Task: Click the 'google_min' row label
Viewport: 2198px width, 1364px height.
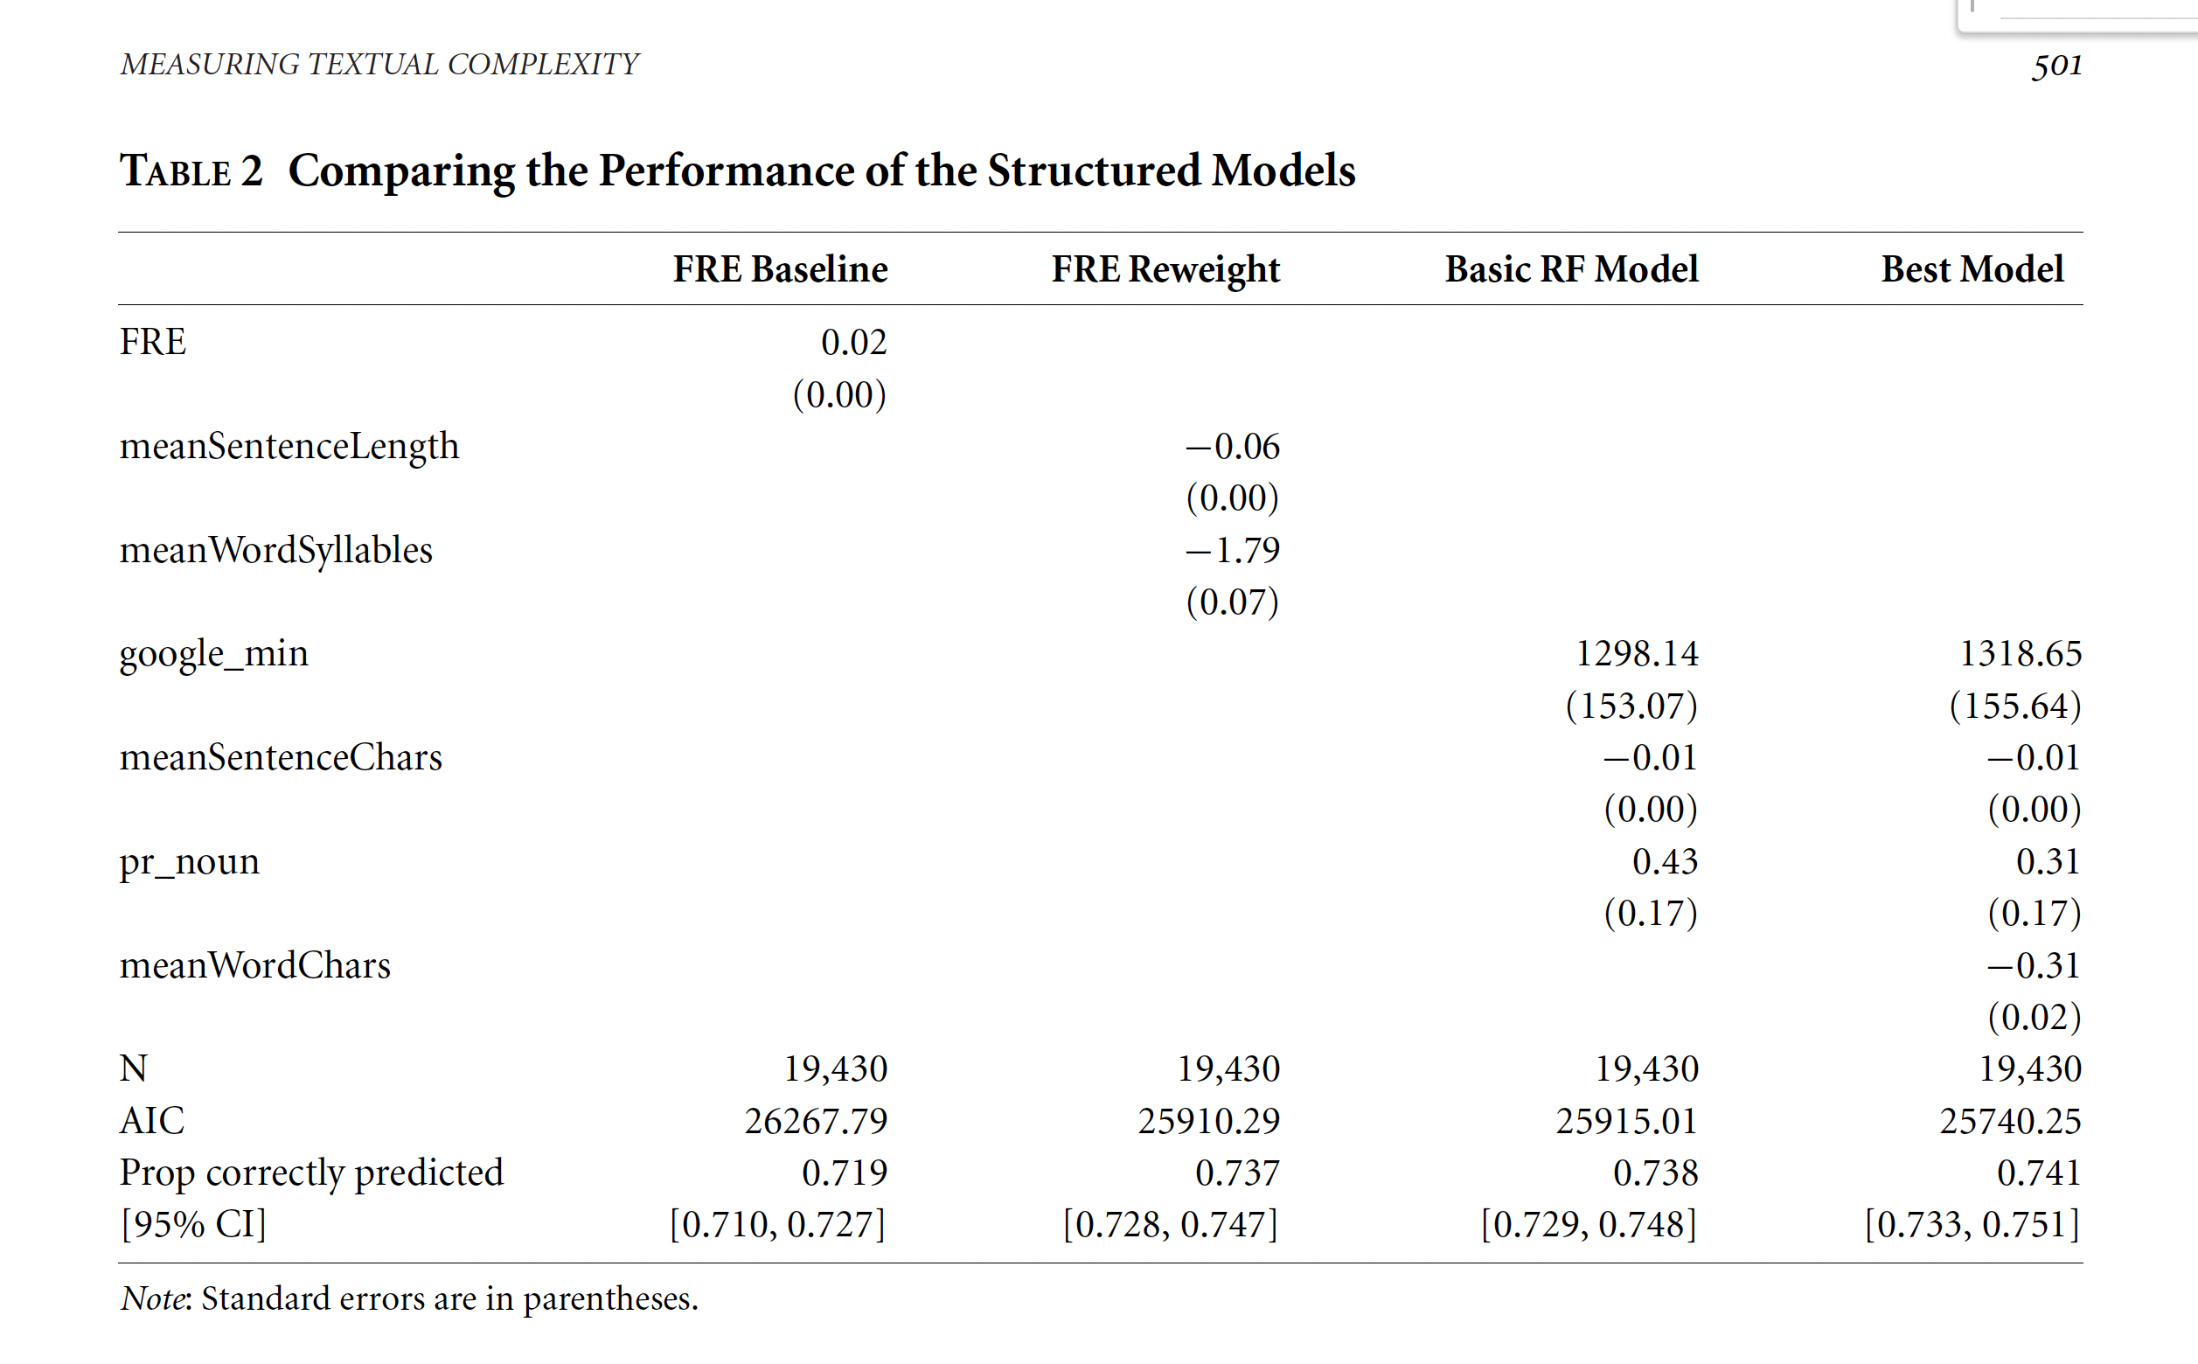Action: tap(213, 653)
